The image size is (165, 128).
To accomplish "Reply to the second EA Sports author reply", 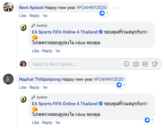I will 47,123.
